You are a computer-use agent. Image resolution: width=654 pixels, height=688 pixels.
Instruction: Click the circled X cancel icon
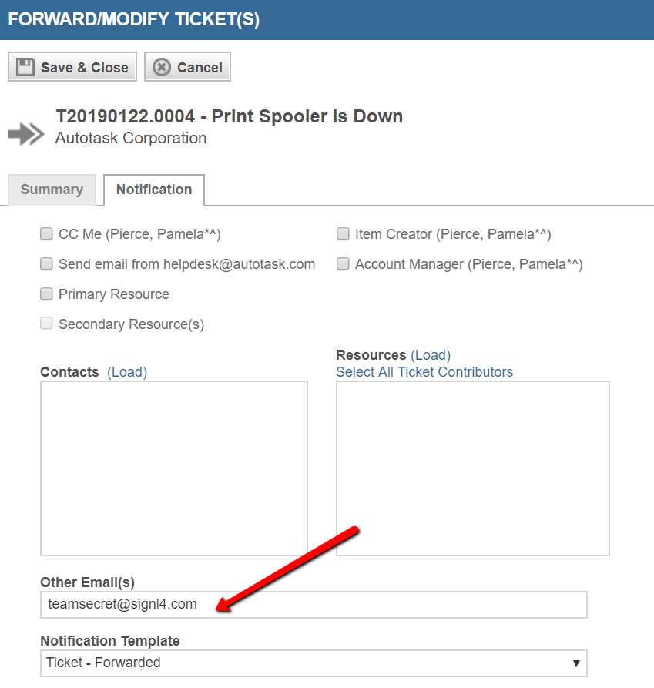click(162, 67)
